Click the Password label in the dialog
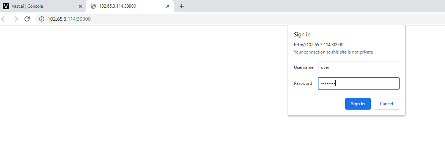445x165 pixels. [x=303, y=83]
